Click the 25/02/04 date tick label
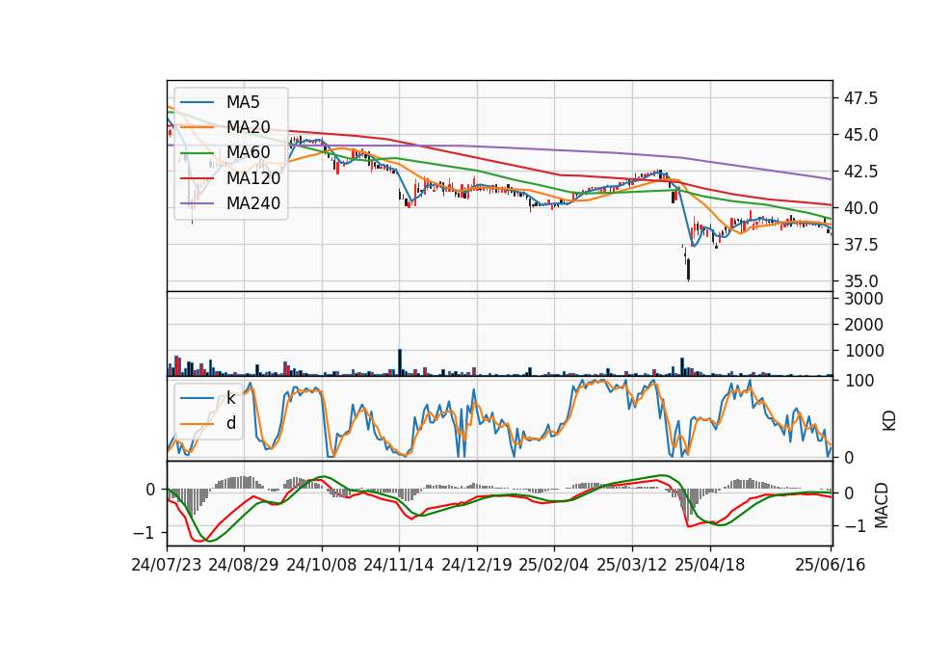The width and height of the screenshot is (925, 665). coord(554,565)
